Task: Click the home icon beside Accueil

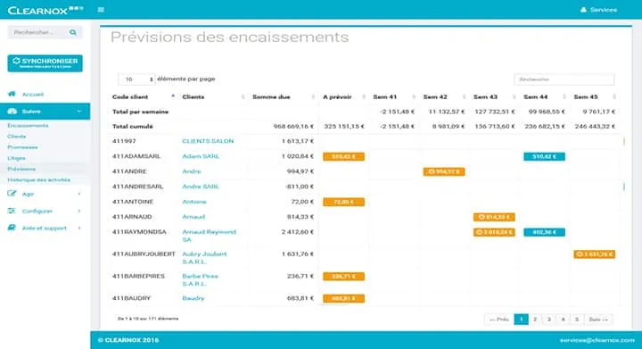Action: [12, 94]
